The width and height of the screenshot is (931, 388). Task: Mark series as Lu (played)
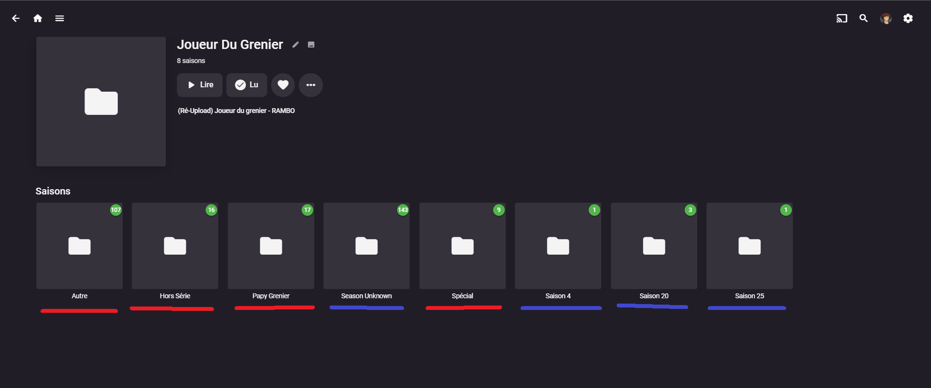(x=247, y=85)
